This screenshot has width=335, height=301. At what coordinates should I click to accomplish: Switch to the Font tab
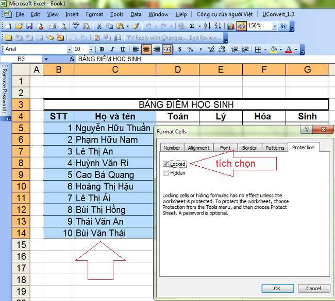[x=225, y=148]
